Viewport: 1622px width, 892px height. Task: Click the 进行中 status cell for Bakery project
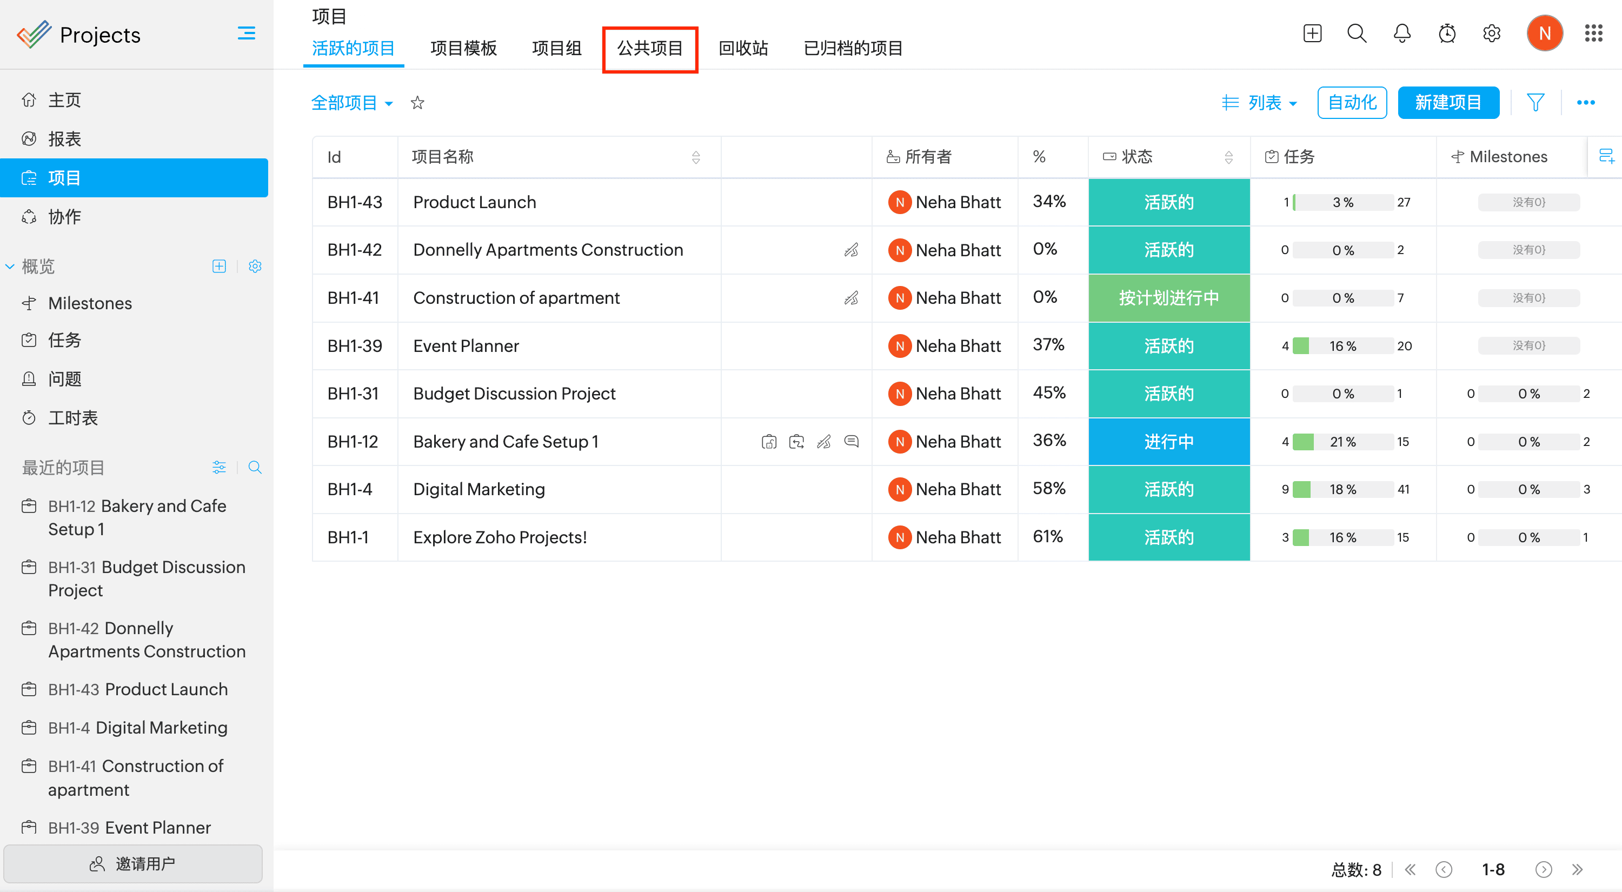[1168, 441]
